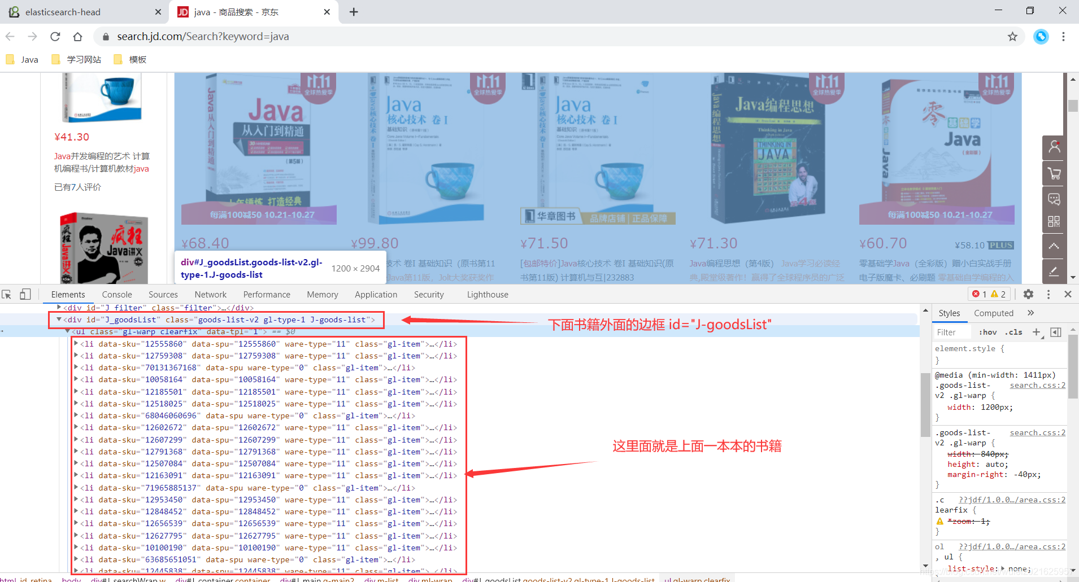Open the Java bookmarks folder

(x=23, y=59)
